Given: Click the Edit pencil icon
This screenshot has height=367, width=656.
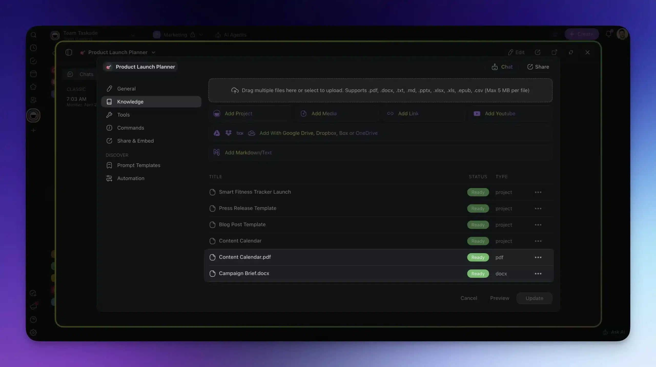Looking at the screenshot, I should click(x=511, y=52).
